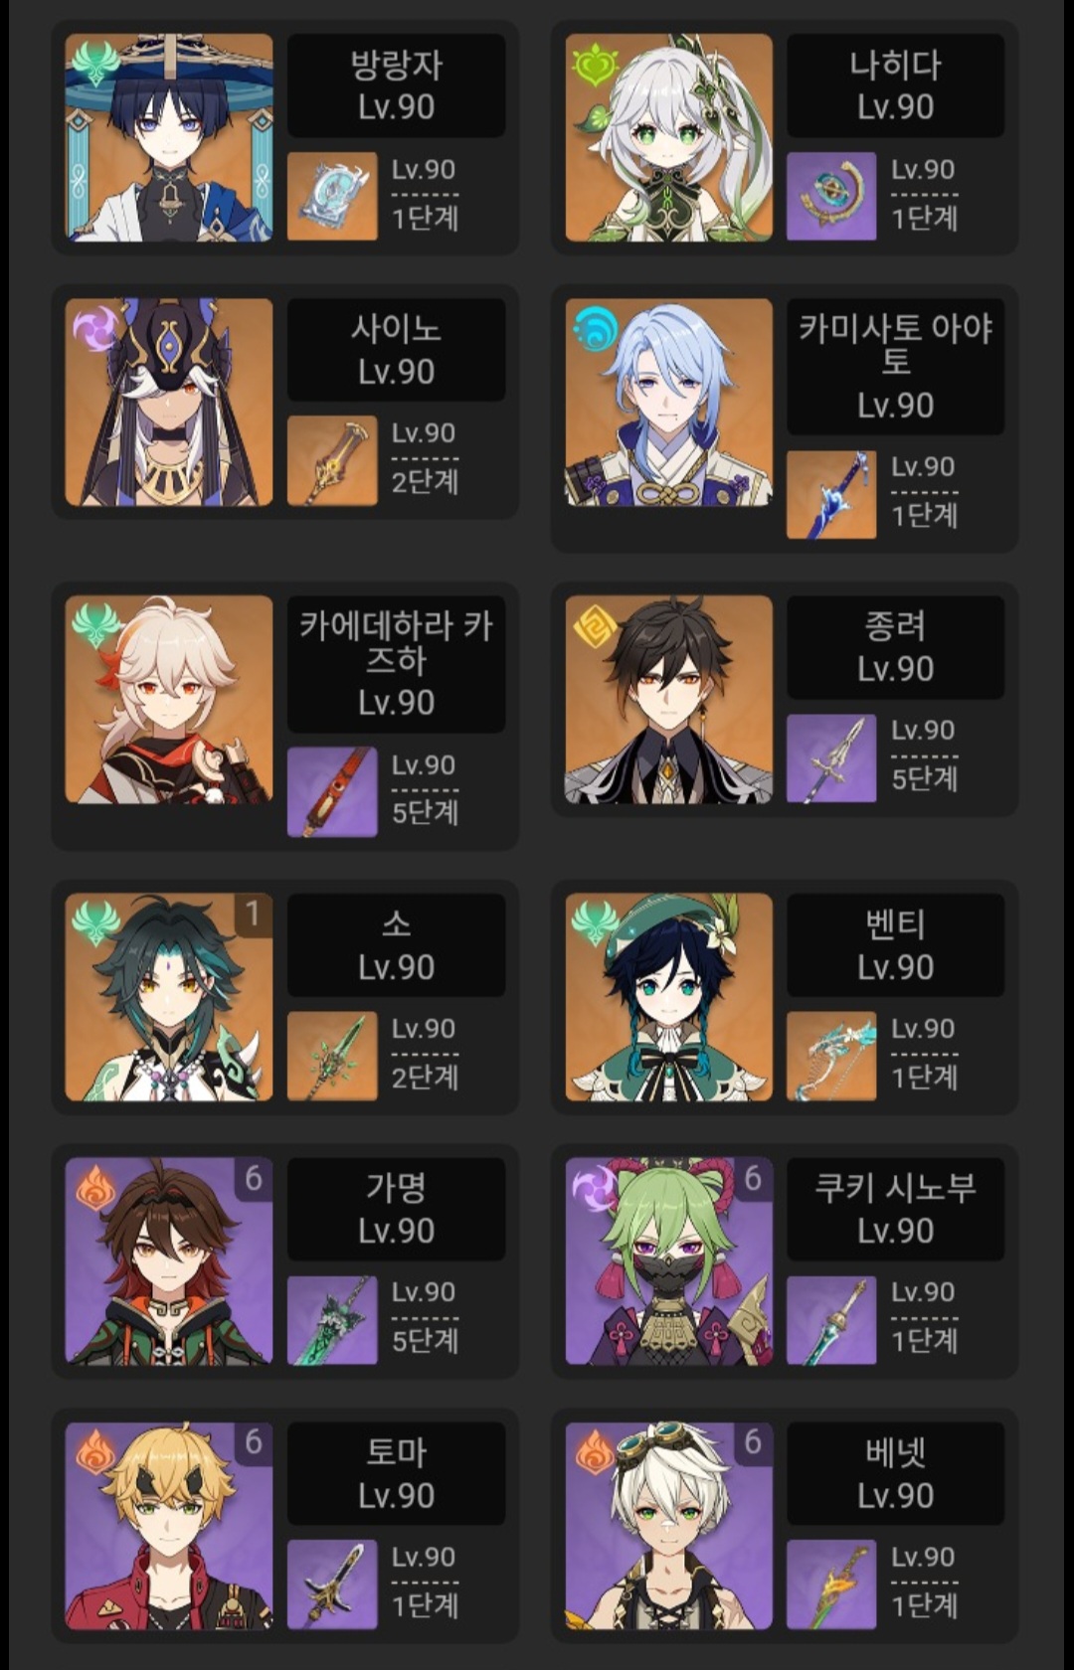Tap Nahida's catalyst weapon icon
1074x1670 pixels.
coord(831,196)
